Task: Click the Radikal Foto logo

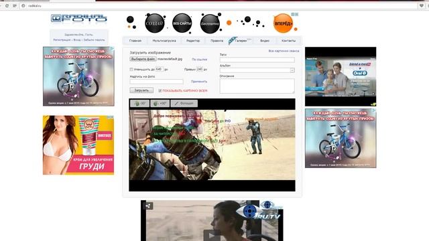Action: tap(79, 18)
